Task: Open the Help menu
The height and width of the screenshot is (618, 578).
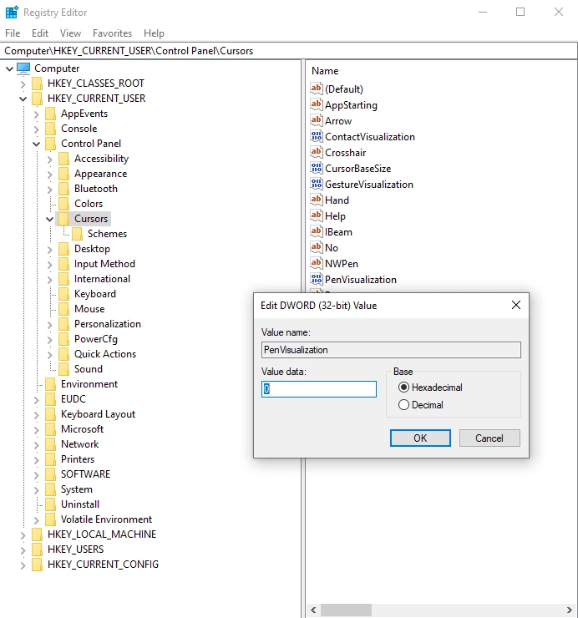Action: coord(154,33)
